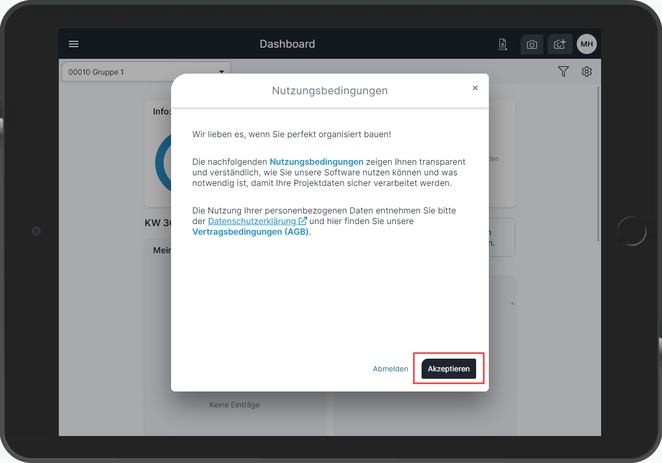Open the MH user avatar menu
This screenshot has width=662, height=463.
(x=587, y=44)
